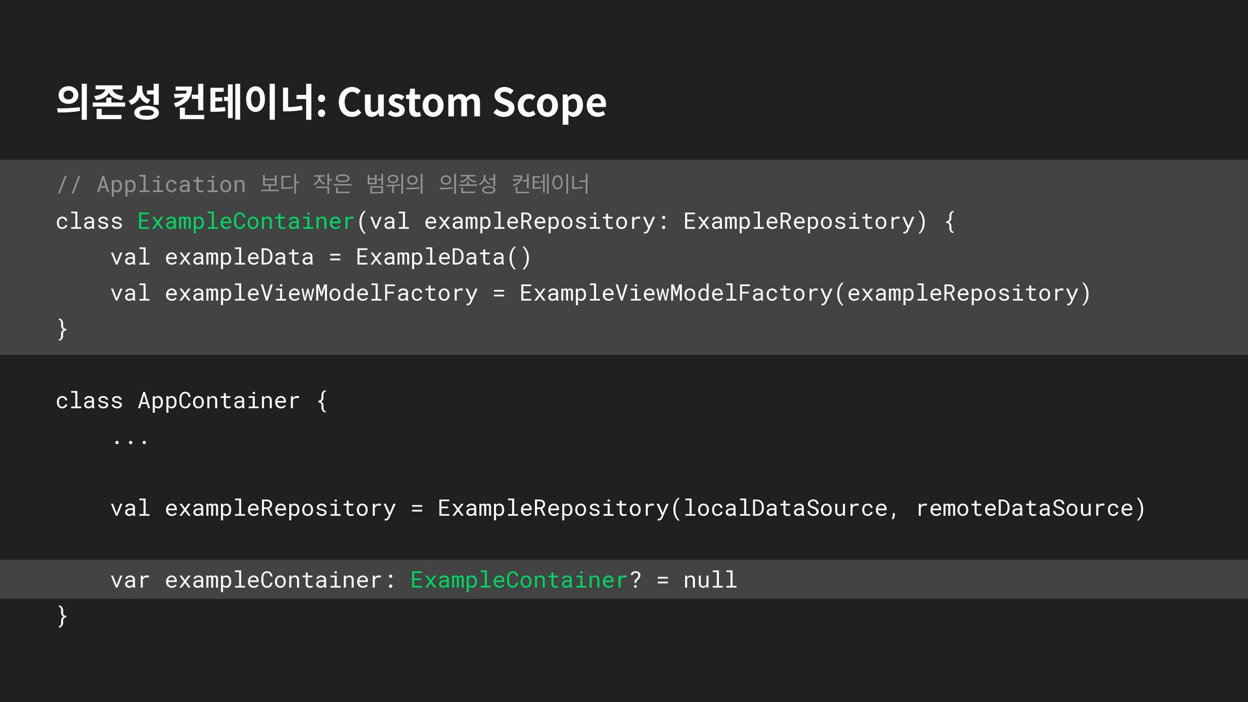Click the null value assignment

pos(710,580)
